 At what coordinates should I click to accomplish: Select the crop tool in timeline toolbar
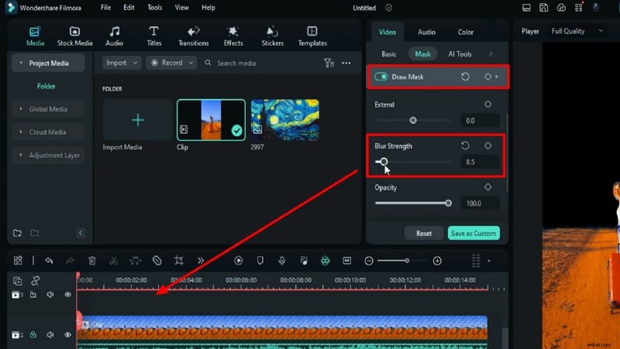pyautogui.click(x=178, y=261)
